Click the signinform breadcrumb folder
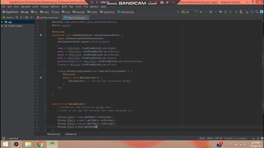The image size is (264, 148). point(107,12)
